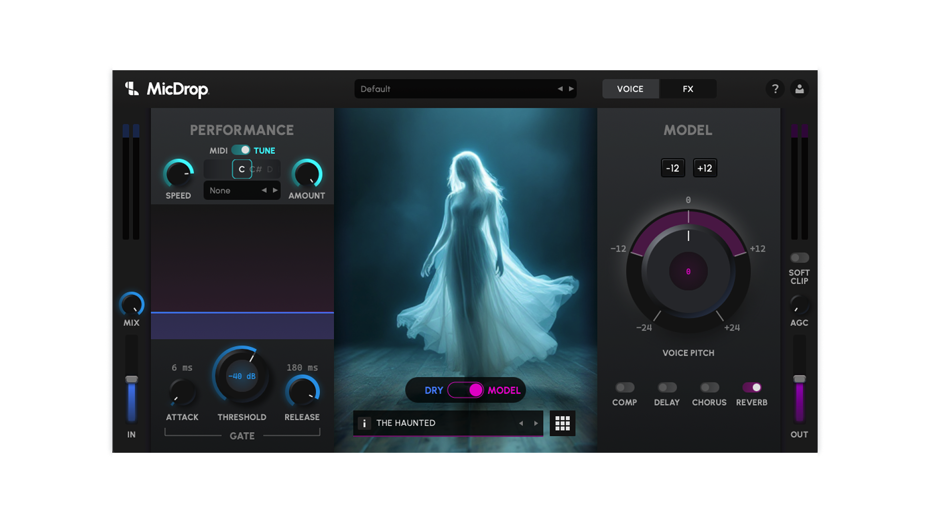The image size is (930, 523).
Task: Enable the SOFT CLIP toggle
Action: pos(799,257)
